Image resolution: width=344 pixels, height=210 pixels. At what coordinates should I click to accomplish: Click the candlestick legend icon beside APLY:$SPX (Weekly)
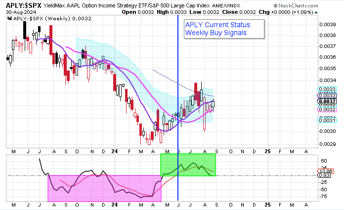click(x=9, y=17)
